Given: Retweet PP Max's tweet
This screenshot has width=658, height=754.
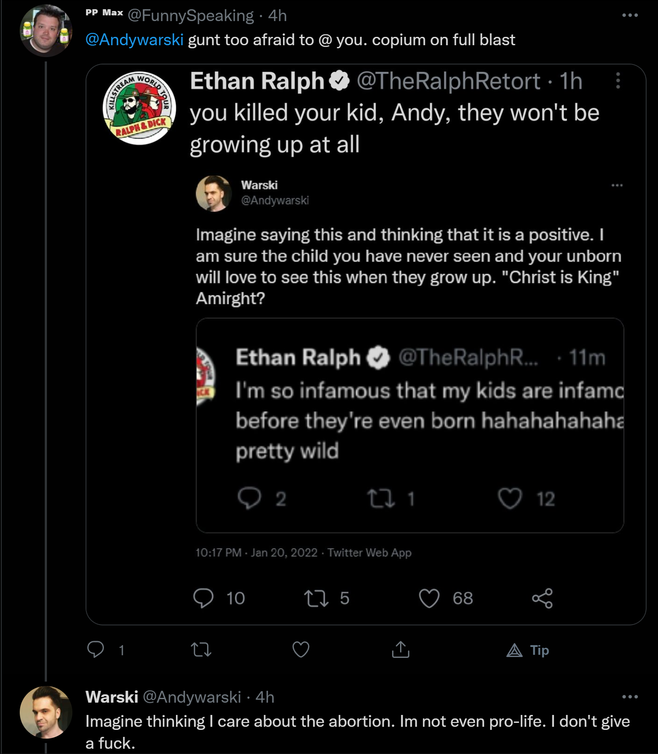Looking at the screenshot, I should tap(201, 650).
